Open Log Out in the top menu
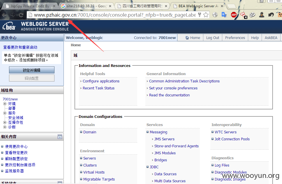 pyautogui.click(x=213, y=38)
